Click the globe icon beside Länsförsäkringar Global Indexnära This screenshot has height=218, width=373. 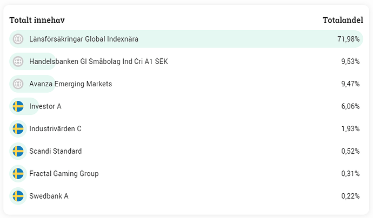[18, 39]
